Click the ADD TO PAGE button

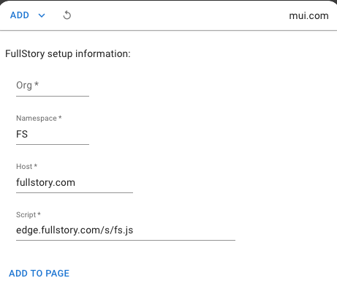coord(39,274)
